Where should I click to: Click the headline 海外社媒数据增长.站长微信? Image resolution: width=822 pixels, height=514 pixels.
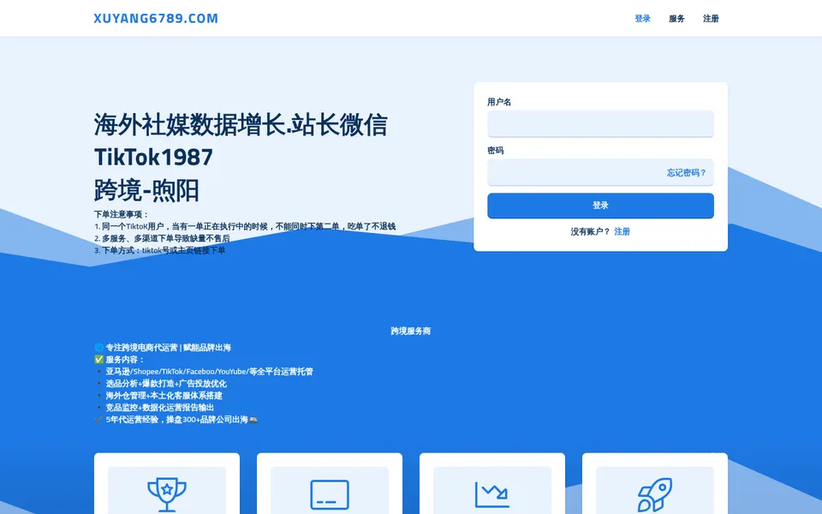coord(241,125)
